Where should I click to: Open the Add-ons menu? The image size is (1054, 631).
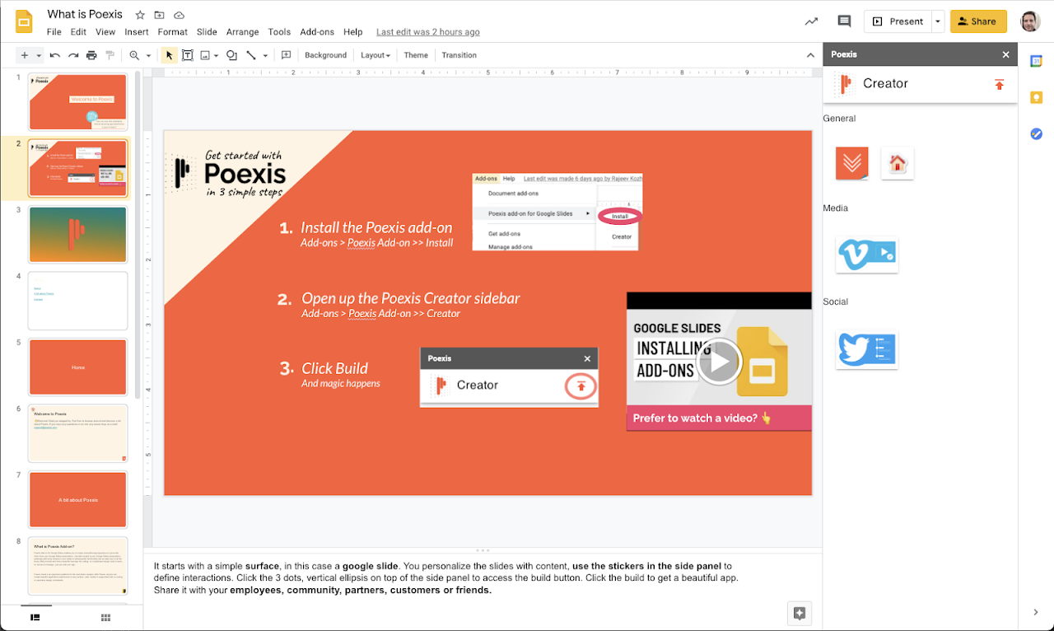[317, 32]
